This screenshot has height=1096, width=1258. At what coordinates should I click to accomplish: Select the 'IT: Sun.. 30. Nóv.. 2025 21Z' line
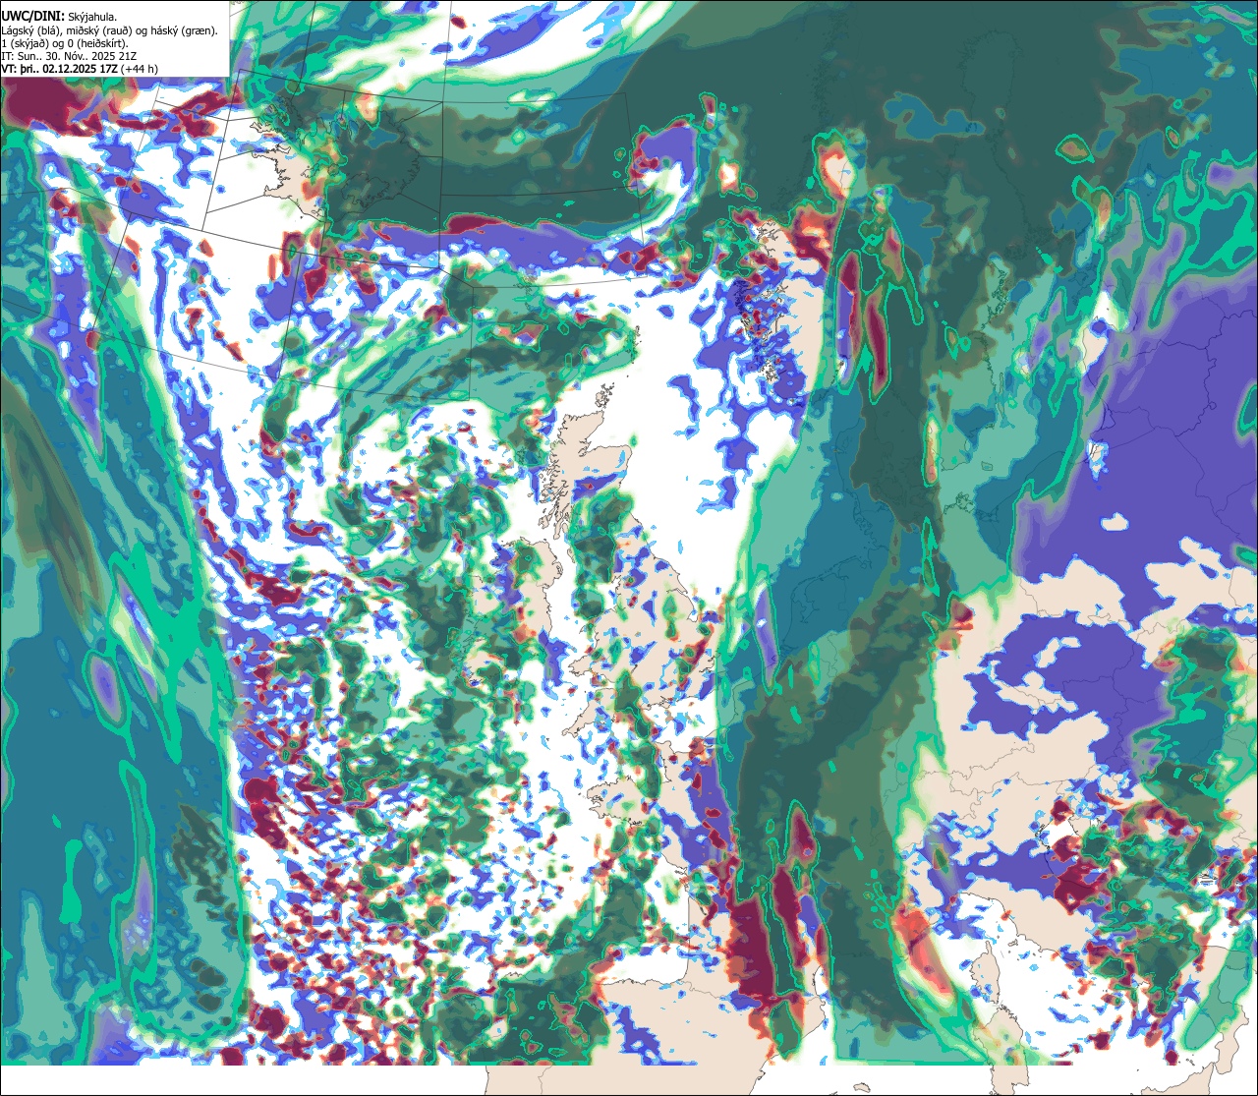69,56
